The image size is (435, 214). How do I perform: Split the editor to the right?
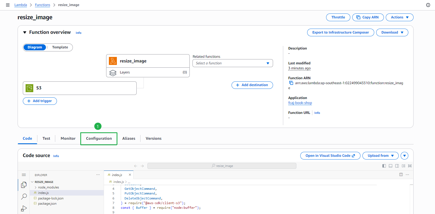401,175
